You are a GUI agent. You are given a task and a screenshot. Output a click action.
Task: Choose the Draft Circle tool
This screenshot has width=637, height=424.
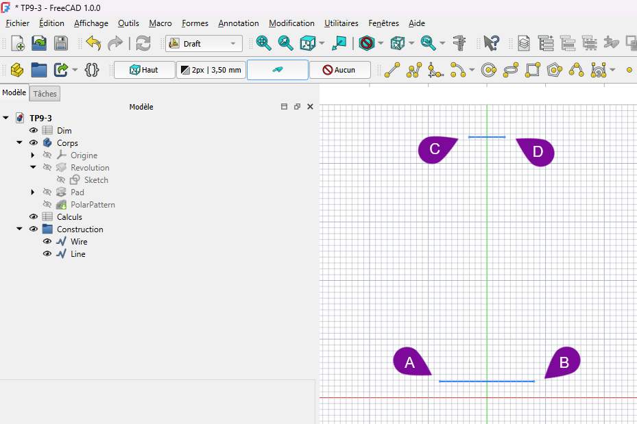pyautogui.click(x=489, y=70)
